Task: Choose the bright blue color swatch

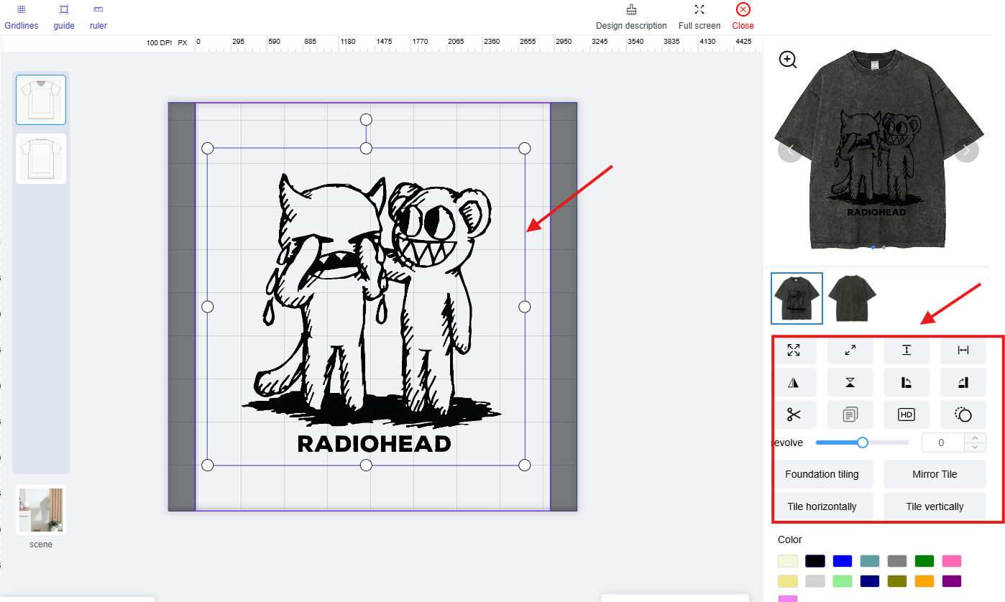Action: point(843,561)
